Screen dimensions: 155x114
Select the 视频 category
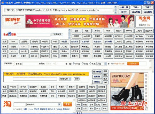pyautogui.click(x=5, y=41)
